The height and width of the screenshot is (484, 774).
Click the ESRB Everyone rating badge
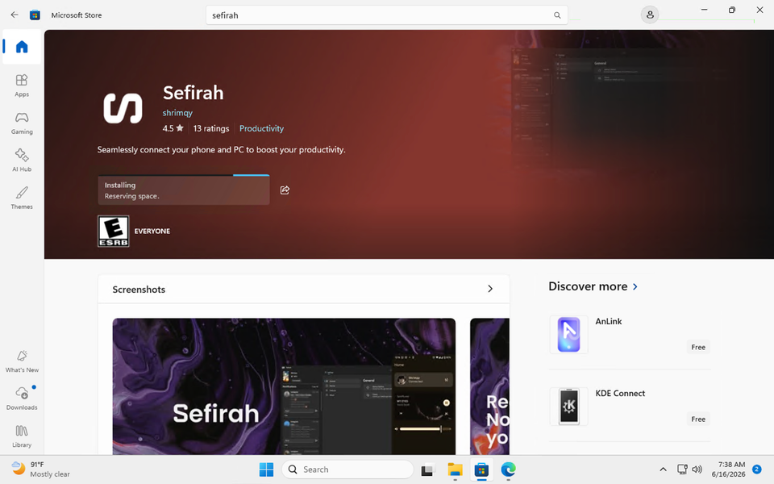[x=114, y=232]
